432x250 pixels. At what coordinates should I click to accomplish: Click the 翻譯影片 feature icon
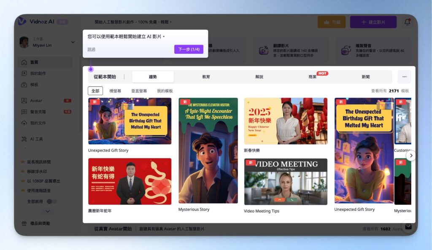pos(264,50)
